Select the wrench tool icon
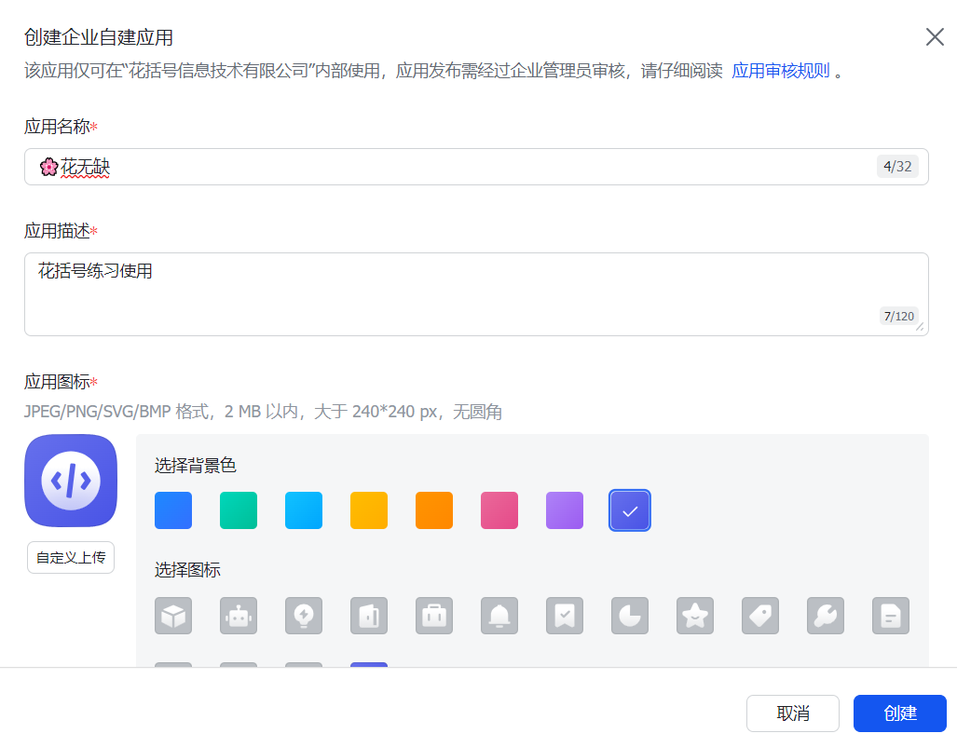Screen dimensions: 957x747 click(826, 616)
